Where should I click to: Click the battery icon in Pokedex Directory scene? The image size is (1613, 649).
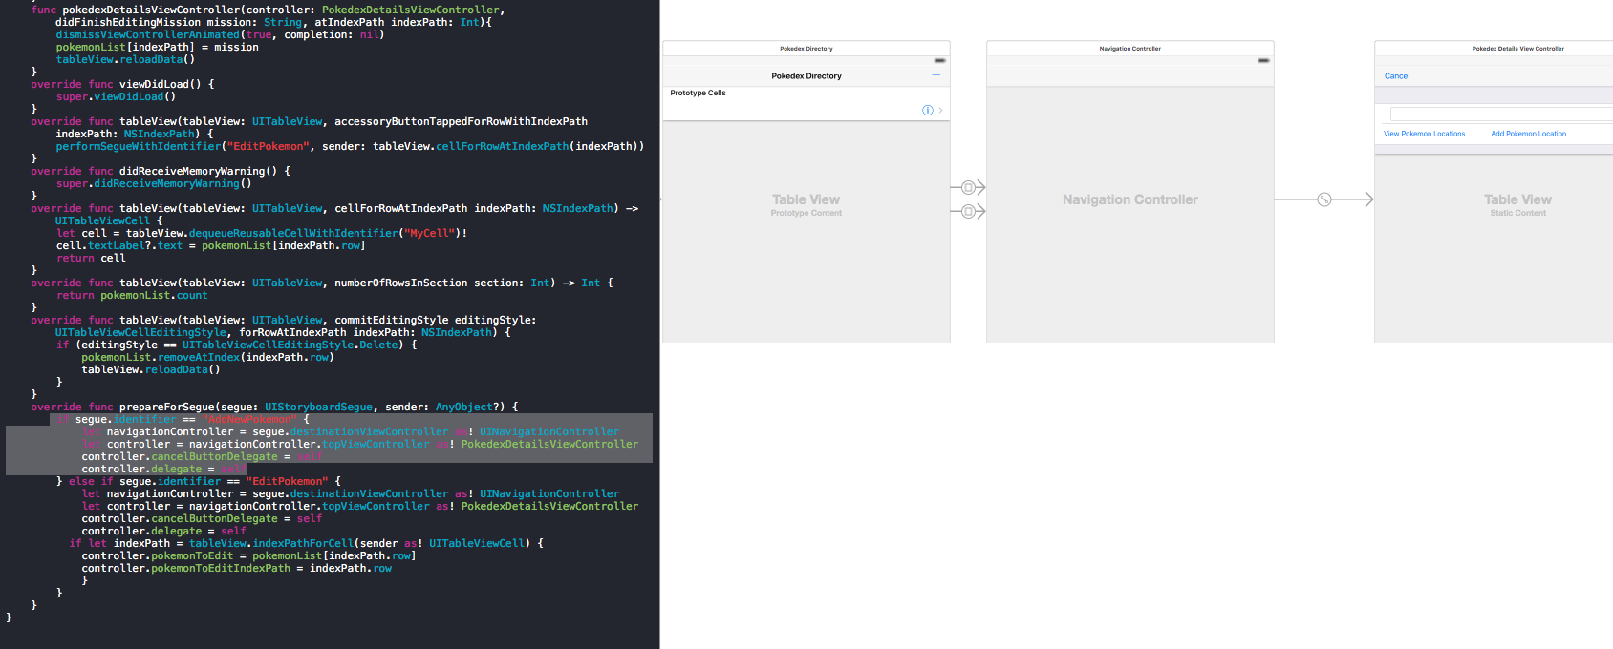pos(939,60)
